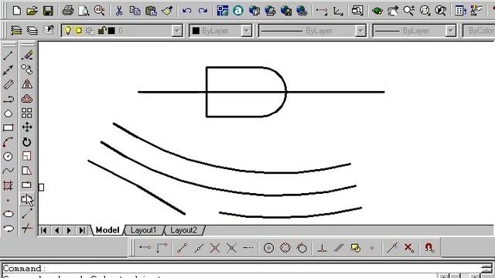Open a drawing file with folder icon
495x278 pixels.
pyautogui.click(x=32, y=11)
